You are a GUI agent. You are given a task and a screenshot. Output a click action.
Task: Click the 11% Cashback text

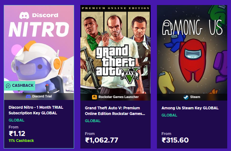pyautogui.click(x=21, y=141)
